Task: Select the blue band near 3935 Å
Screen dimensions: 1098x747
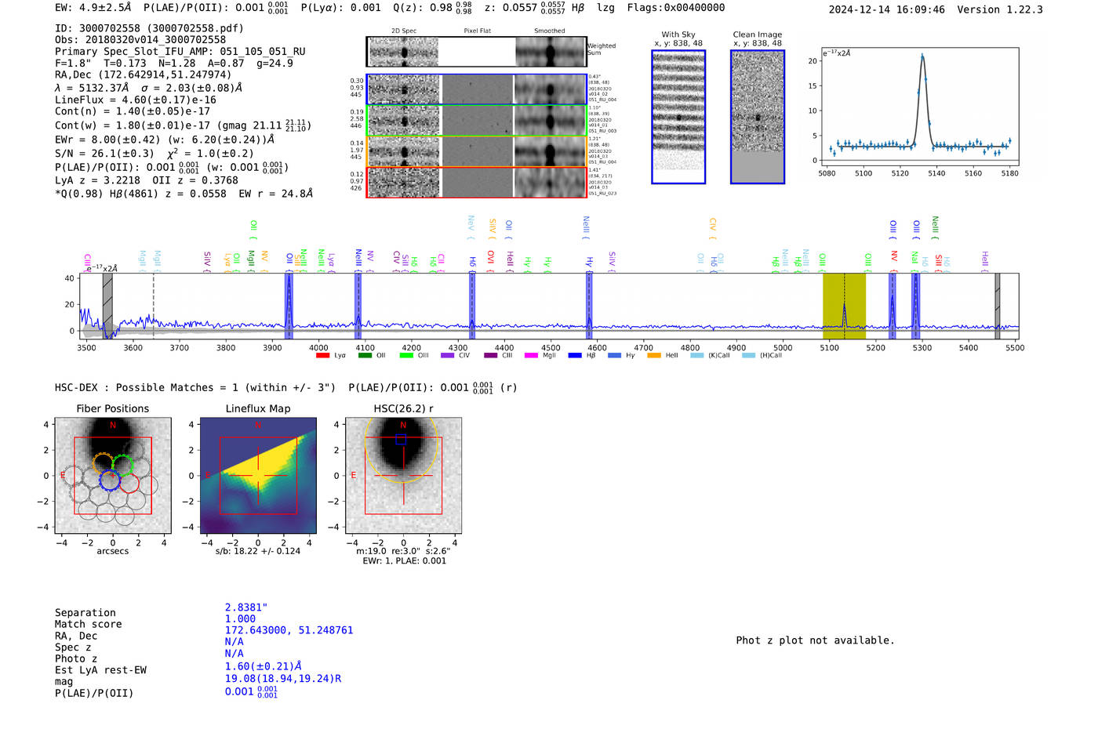Action: tap(289, 306)
